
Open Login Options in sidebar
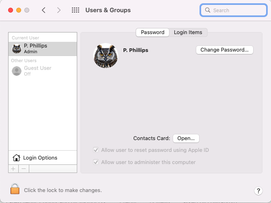click(43, 158)
